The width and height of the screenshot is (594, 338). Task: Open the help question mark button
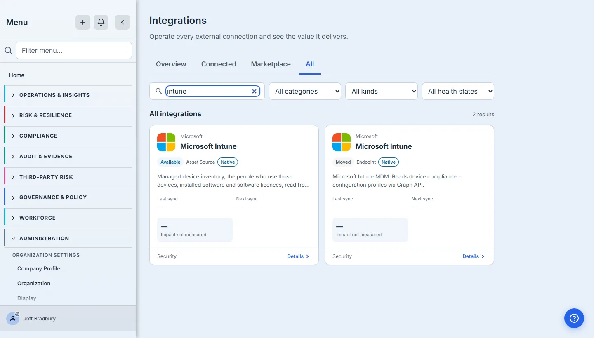[574, 318]
